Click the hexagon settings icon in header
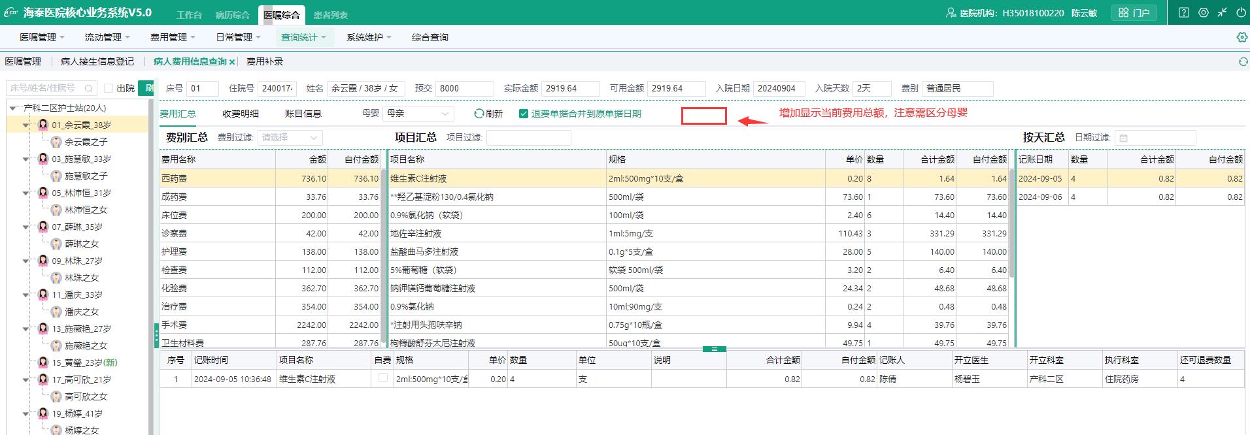The image size is (1250, 435). pos(1204,12)
